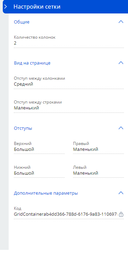Collapse the Дополнительные параметры chevron
The height and width of the screenshot is (254, 128).
[x=121, y=193]
